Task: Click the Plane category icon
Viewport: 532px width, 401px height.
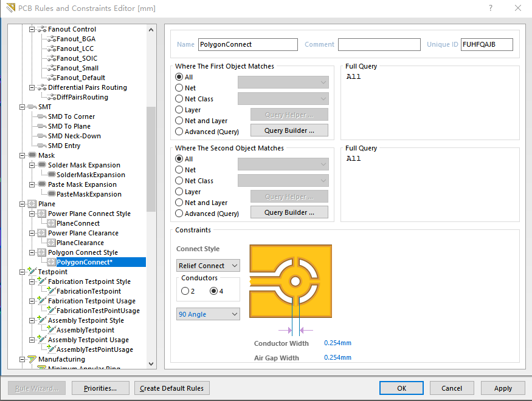Action: click(x=32, y=204)
